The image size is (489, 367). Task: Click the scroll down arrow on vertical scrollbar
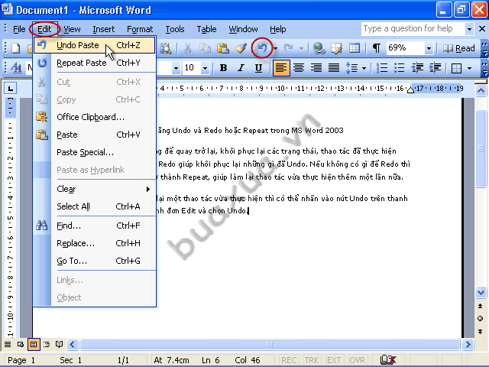point(481,293)
